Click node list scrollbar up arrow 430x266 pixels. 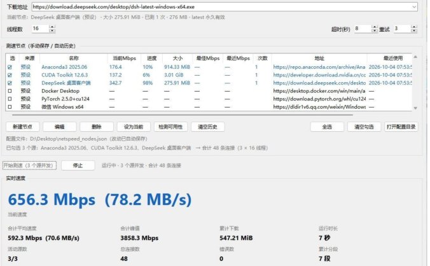coord(415,57)
